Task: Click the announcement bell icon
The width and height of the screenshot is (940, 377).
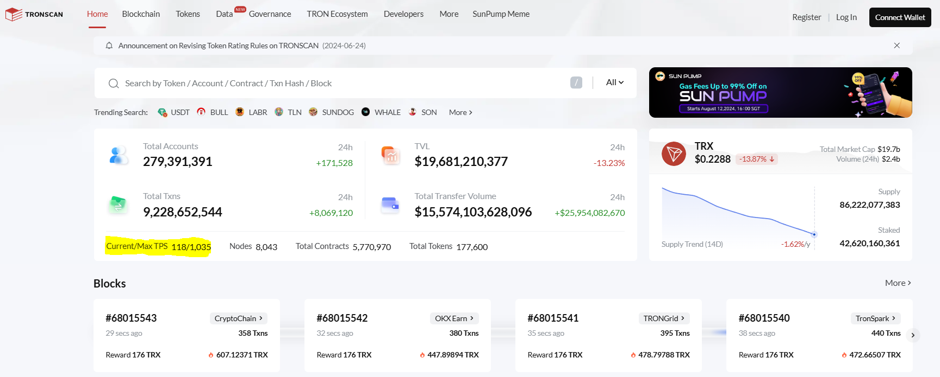Action: click(x=109, y=46)
